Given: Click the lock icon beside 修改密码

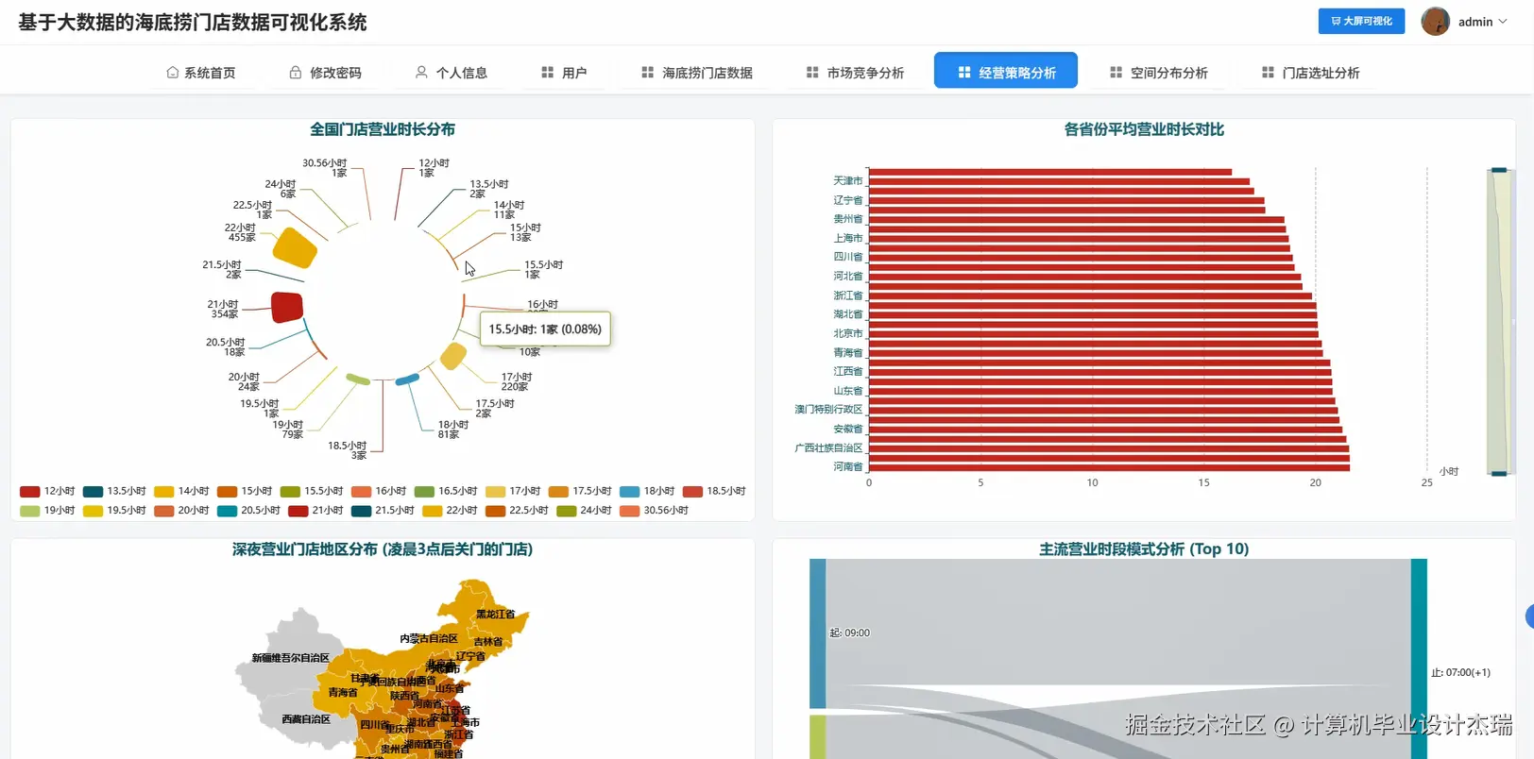Looking at the screenshot, I should click(296, 73).
